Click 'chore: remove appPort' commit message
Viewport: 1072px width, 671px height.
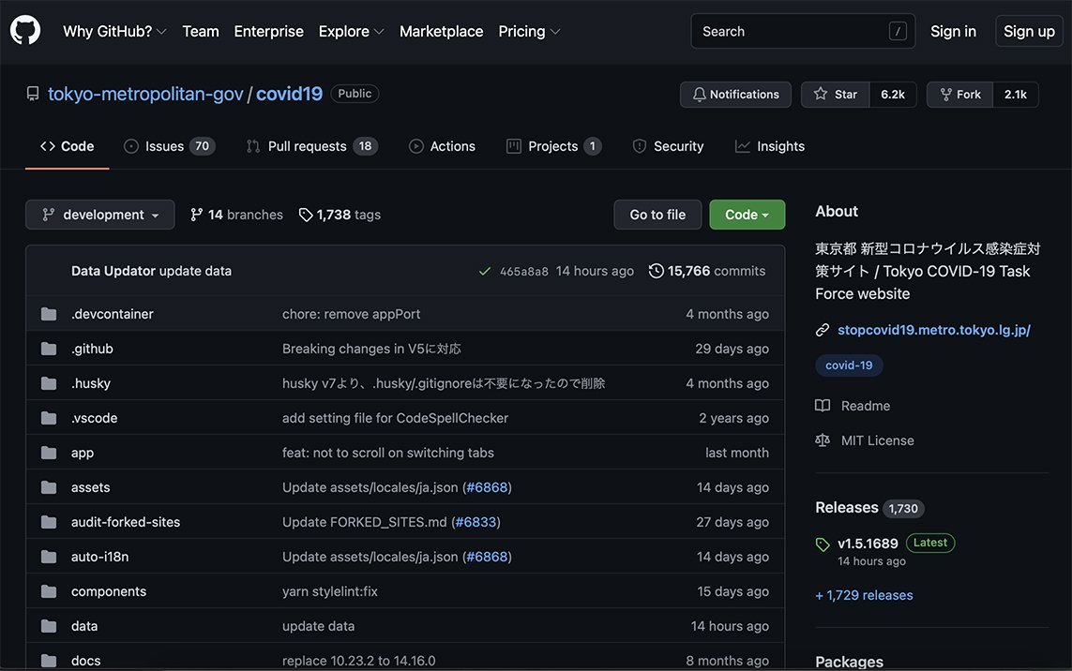[352, 314]
